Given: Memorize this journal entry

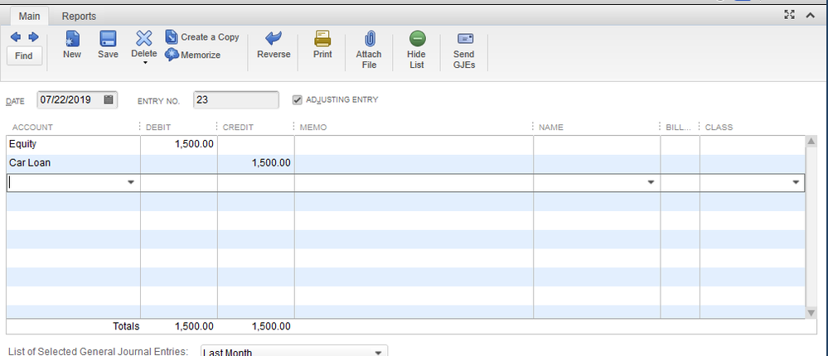Looking at the screenshot, I should click(193, 55).
